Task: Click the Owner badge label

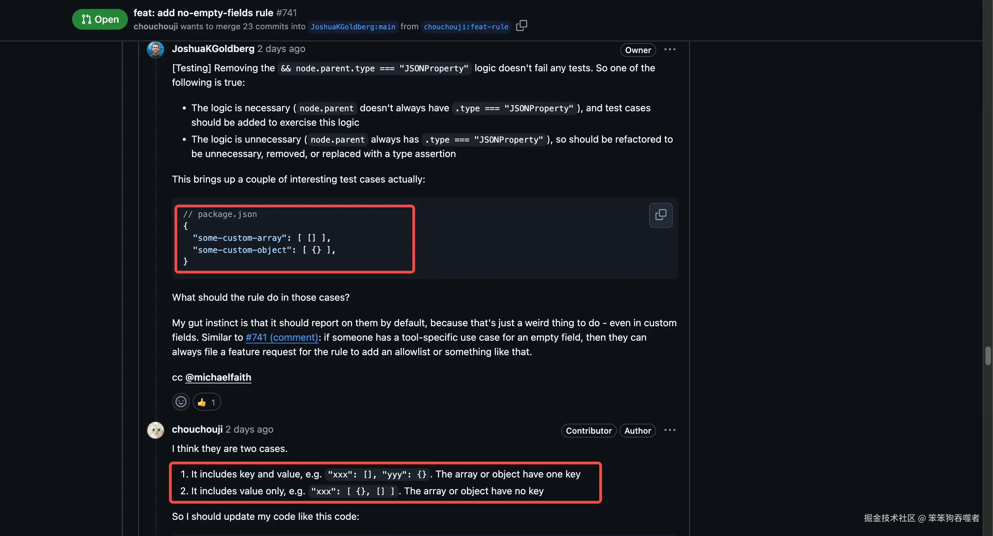Action: click(638, 50)
